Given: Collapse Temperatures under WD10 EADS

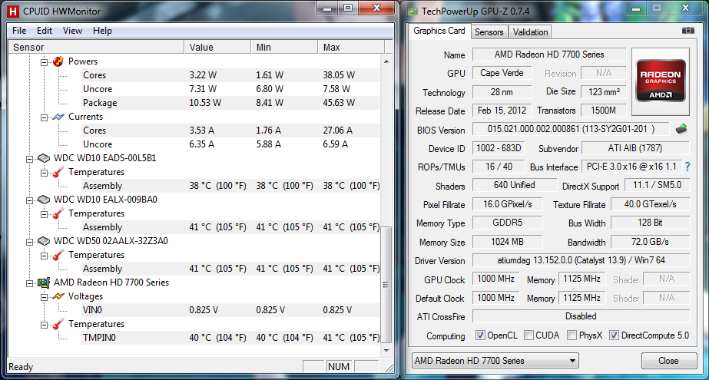Looking at the screenshot, I should click(x=44, y=173).
